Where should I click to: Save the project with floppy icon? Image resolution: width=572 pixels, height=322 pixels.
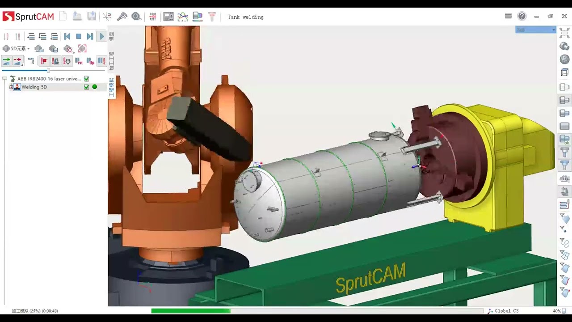(x=92, y=17)
